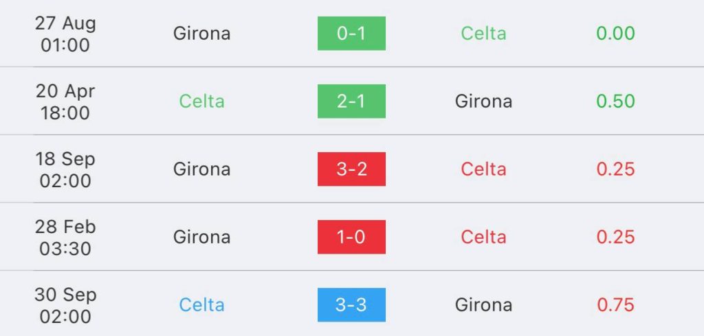This screenshot has height=336, width=704.
Task: Select Girona in the 18 Sep match
Action: click(x=201, y=169)
